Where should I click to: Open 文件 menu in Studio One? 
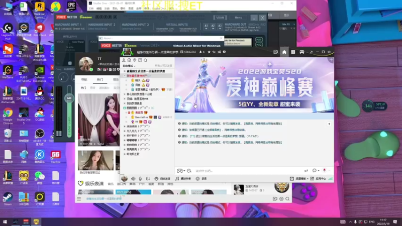[x=91, y=9]
